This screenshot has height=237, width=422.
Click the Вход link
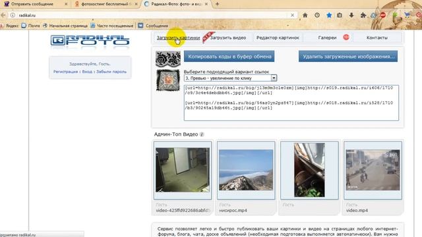(x=87, y=72)
